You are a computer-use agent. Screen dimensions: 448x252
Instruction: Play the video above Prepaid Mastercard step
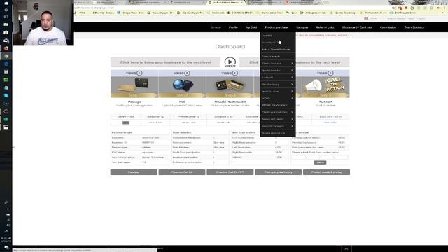click(230, 73)
